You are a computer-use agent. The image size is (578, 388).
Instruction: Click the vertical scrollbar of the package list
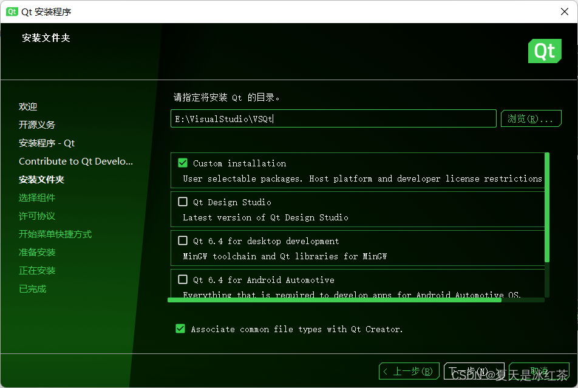pyautogui.click(x=547, y=207)
